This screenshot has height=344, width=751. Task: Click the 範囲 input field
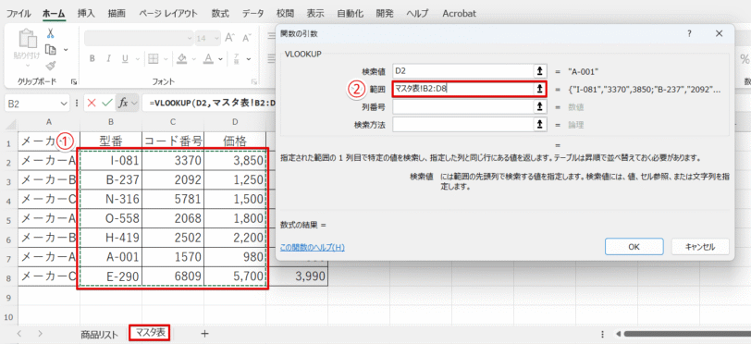click(x=463, y=89)
